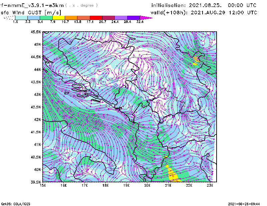Click the red 17.1–20.7 legend swatch
The image size is (267, 206).
(96, 18)
